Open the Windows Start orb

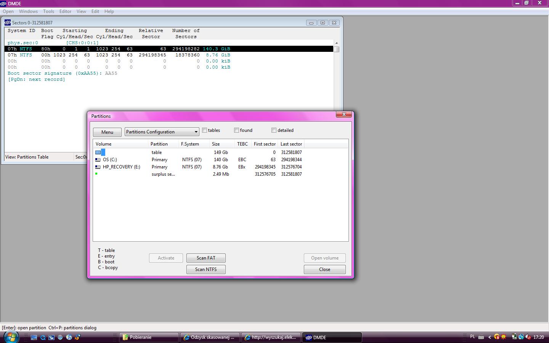pyautogui.click(x=11, y=337)
